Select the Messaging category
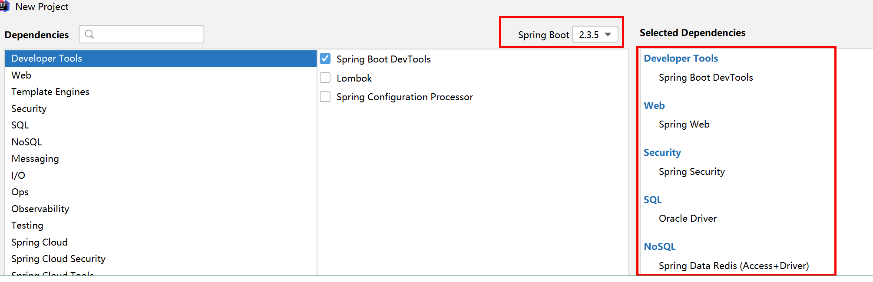The width and height of the screenshot is (873, 282). [35, 159]
